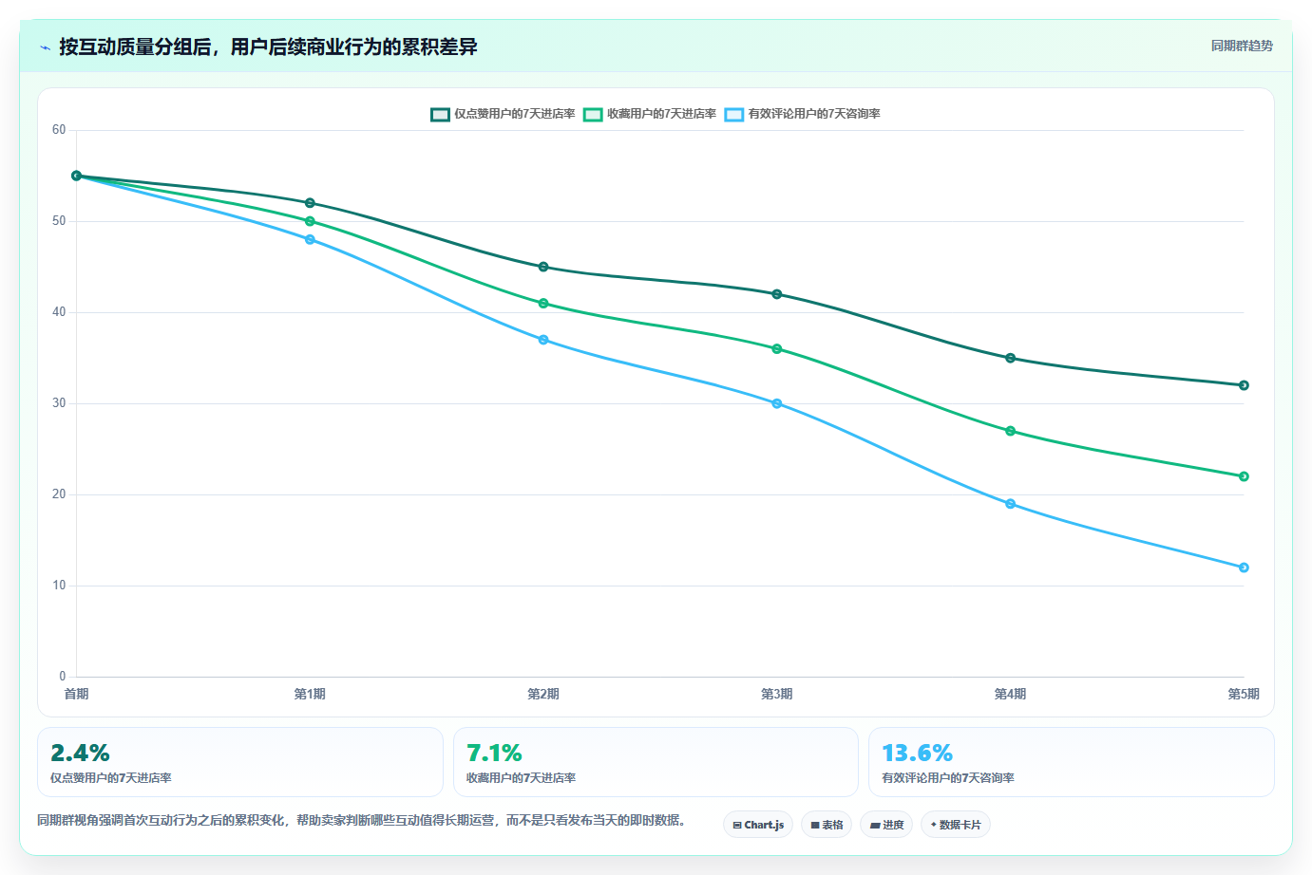Click the 同期群趋势 label in the header

point(1242,46)
